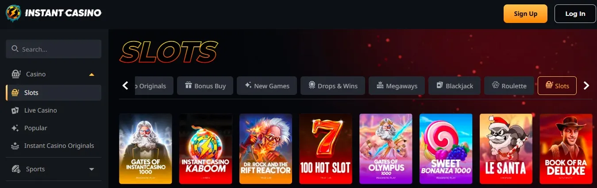Click the Log In button

coord(575,14)
